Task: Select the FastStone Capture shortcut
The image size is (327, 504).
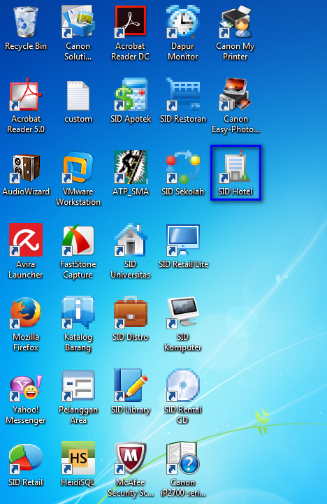Action: click(78, 240)
